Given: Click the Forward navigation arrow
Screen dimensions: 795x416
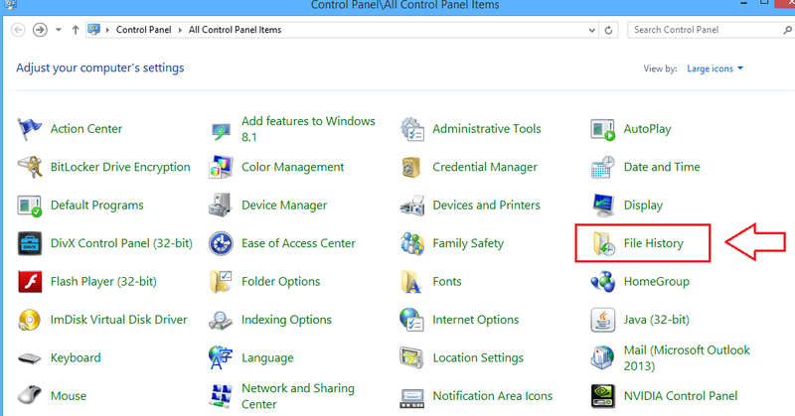Looking at the screenshot, I should point(40,30).
